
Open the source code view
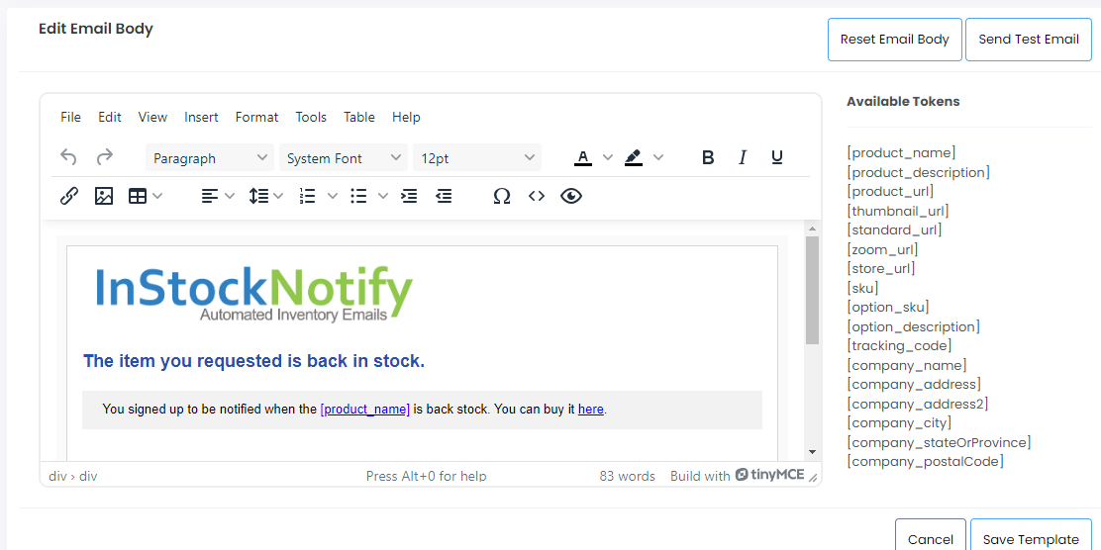coord(537,197)
